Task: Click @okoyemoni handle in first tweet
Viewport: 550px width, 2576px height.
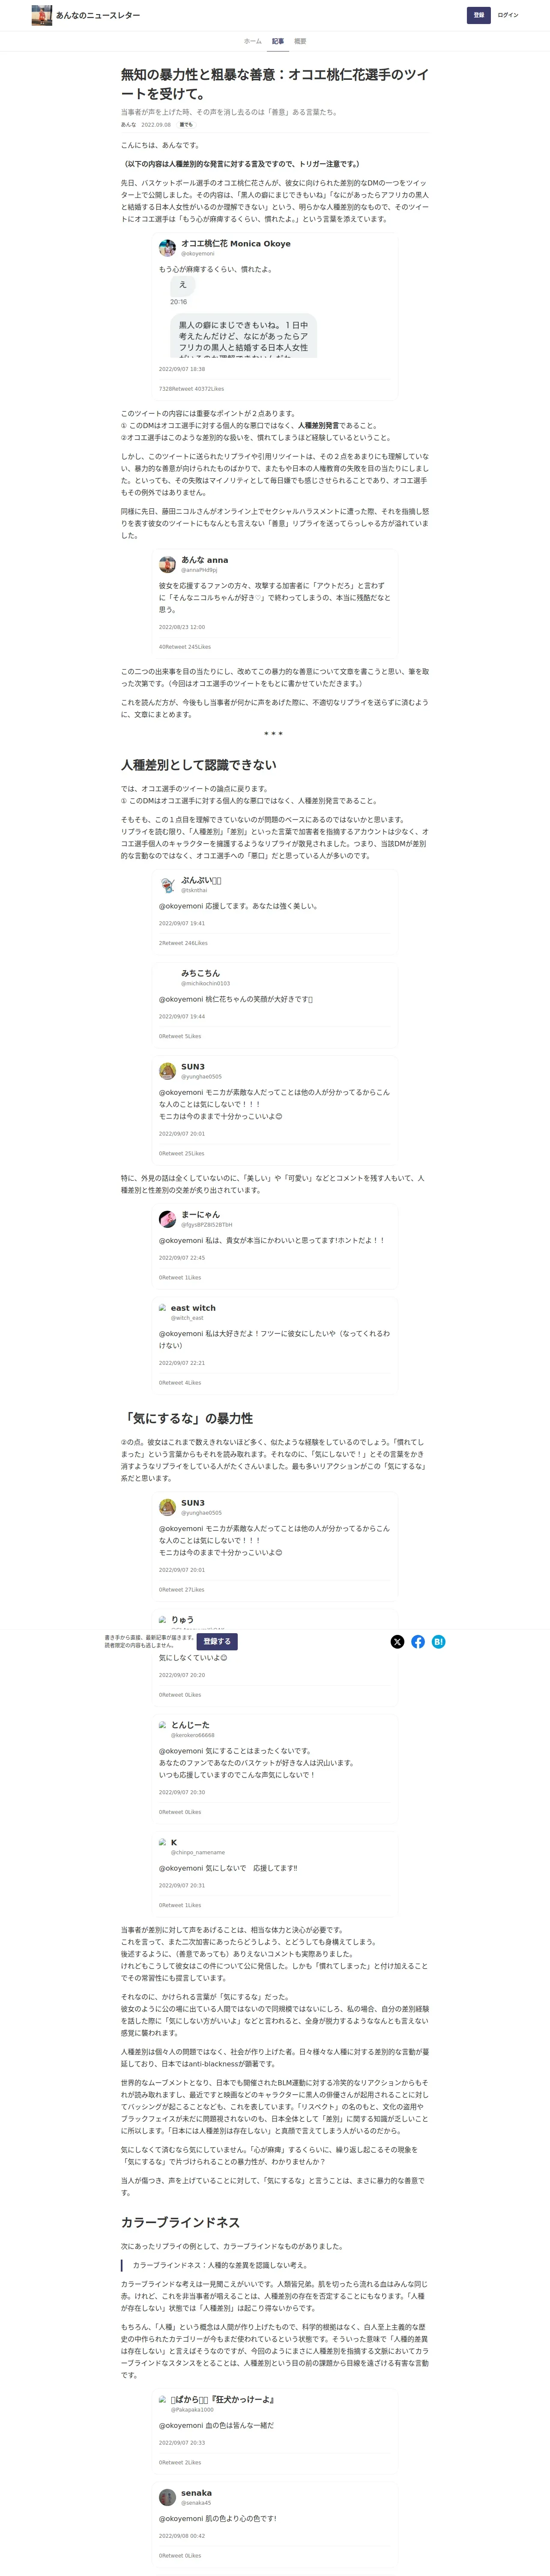Action: pos(197,254)
